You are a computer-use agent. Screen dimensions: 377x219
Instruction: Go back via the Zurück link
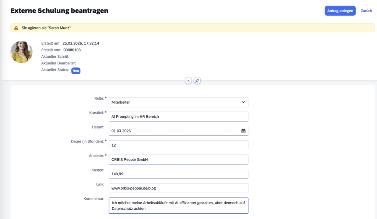click(x=366, y=11)
